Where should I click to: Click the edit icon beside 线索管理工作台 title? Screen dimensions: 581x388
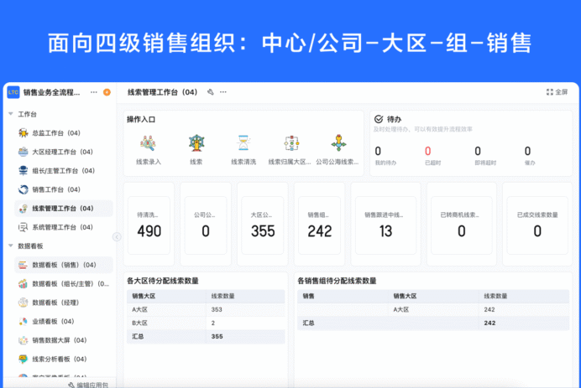point(211,92)
